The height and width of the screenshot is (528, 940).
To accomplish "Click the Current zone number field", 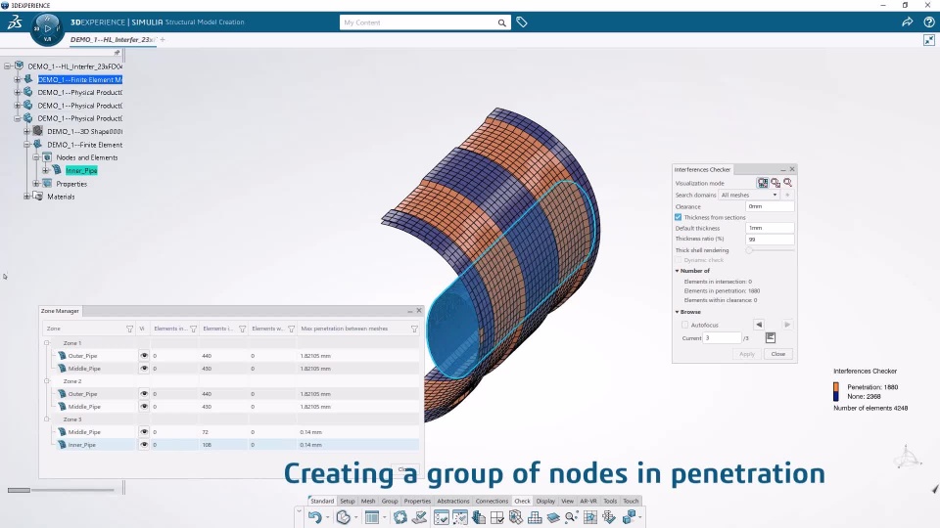I will pyautogui.click(x=723, y=337).
